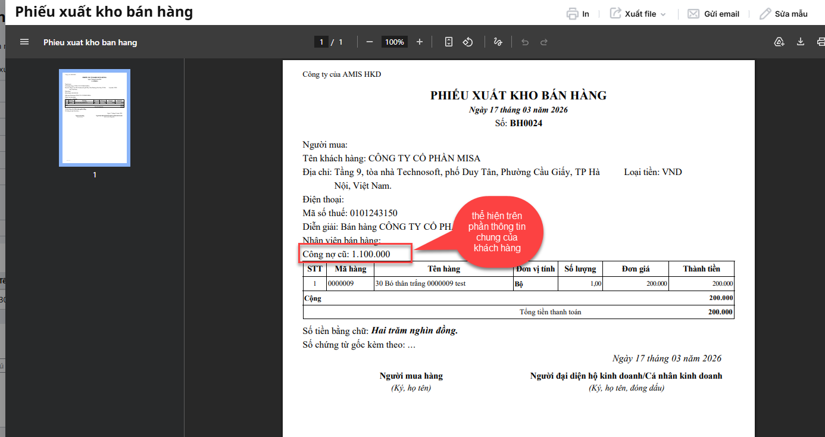Select the draw annotation tool
Viewport: 825px width, 437px height.
pyautogui.click(x=498, y=42)
